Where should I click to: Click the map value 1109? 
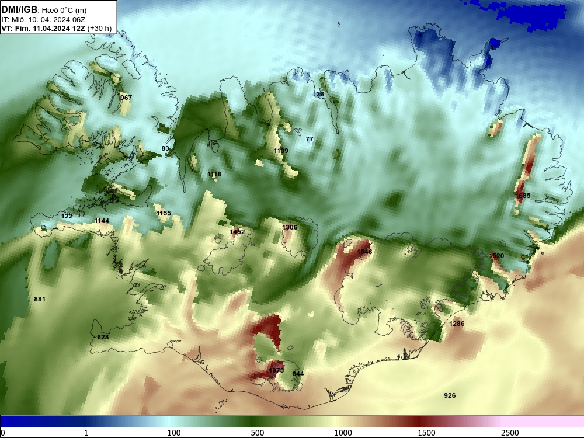click(x=281, y=151)
